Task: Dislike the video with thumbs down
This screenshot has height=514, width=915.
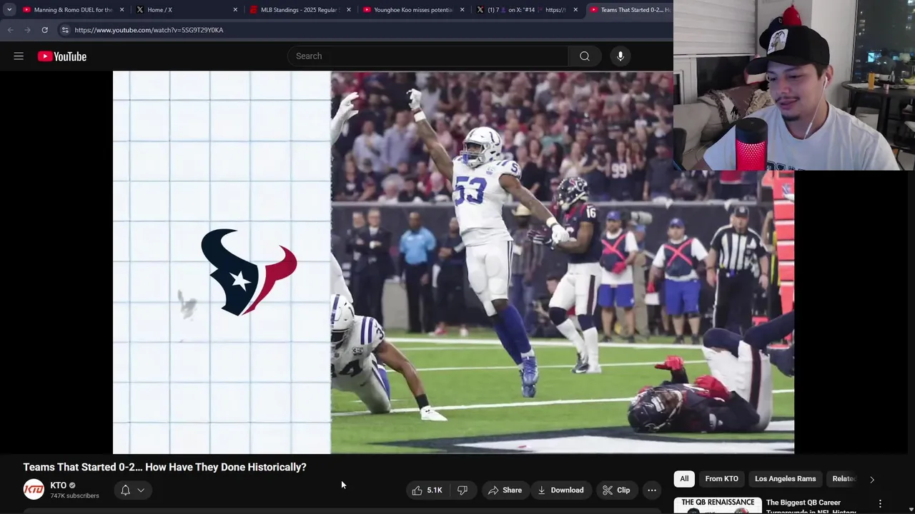Action: (x=463, y=490)
